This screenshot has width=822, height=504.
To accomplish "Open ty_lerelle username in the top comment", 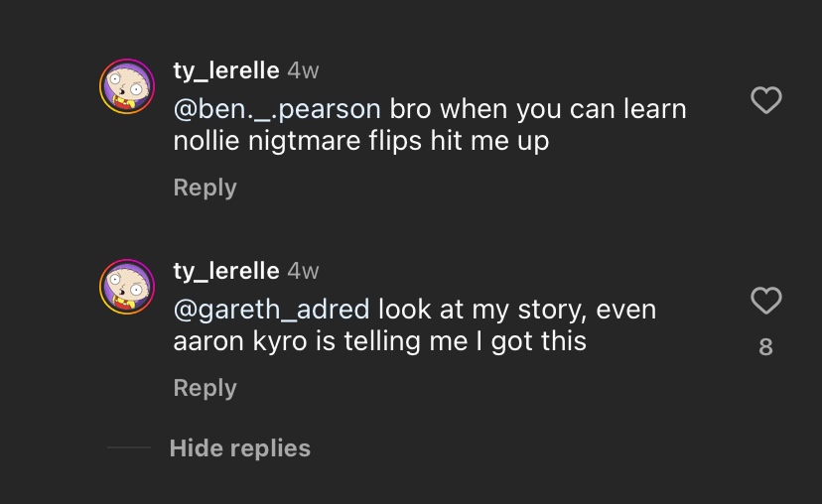I will [225, 70].
